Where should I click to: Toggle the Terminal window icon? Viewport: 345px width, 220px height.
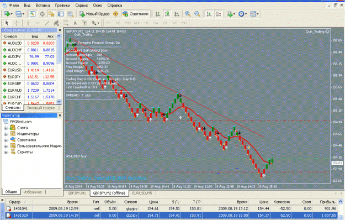[x=61, y=14]
